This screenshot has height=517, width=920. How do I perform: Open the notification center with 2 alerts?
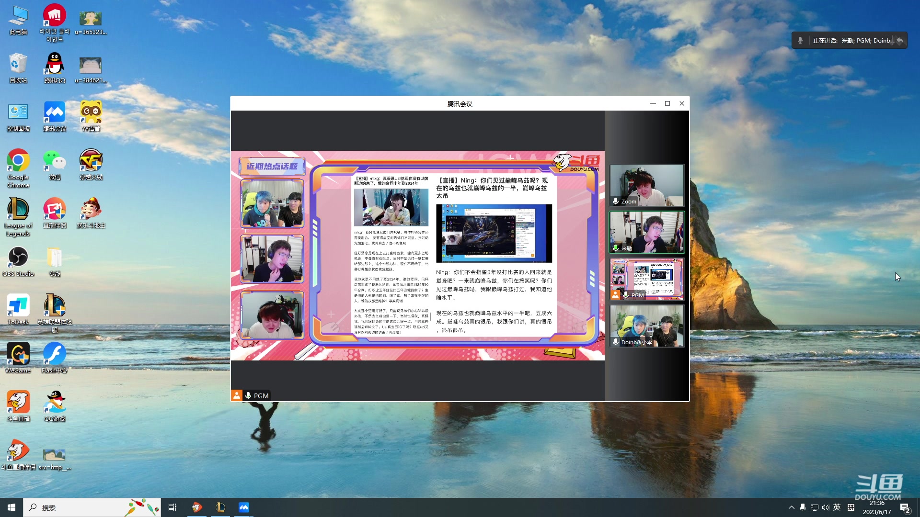click(905, 507)
